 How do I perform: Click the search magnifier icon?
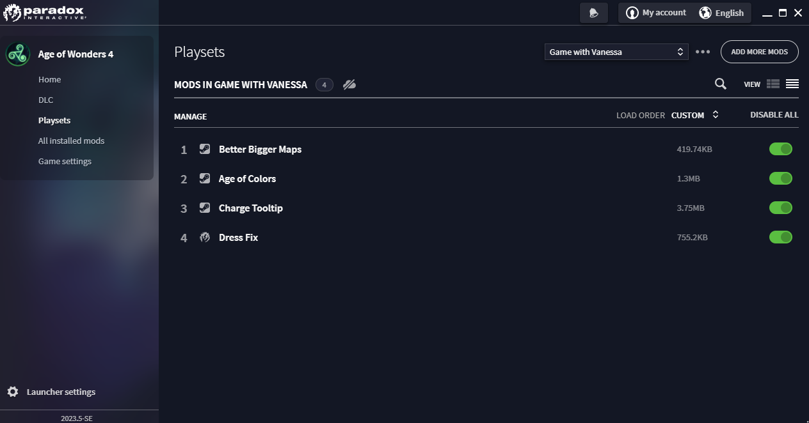[x=720, y=84]
